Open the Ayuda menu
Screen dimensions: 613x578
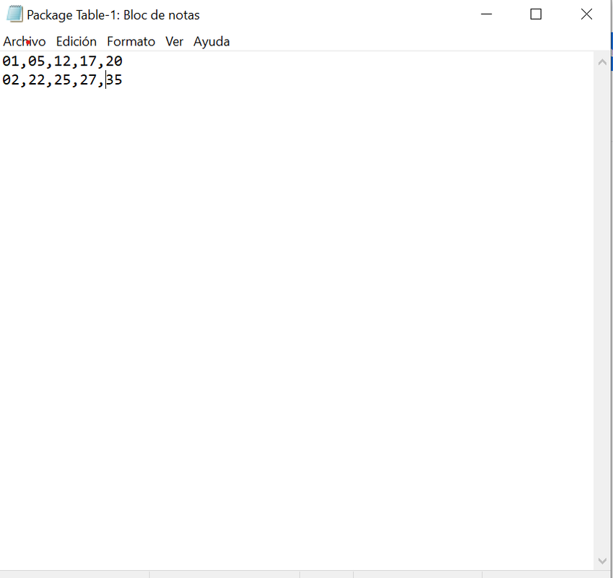pos(212,41)
